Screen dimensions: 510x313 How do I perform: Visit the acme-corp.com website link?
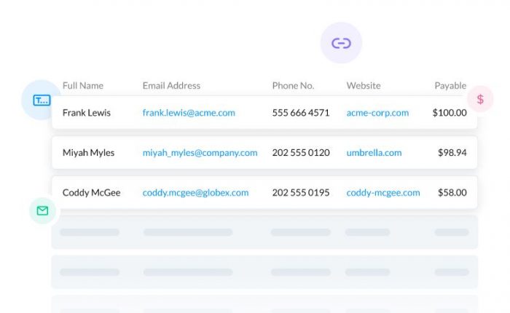click(377, 113)
